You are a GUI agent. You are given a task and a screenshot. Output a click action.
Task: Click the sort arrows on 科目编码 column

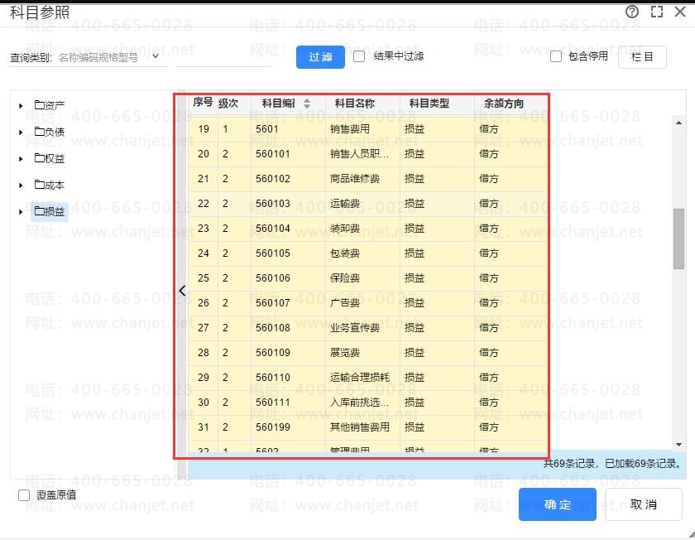(x=307, y=104)
